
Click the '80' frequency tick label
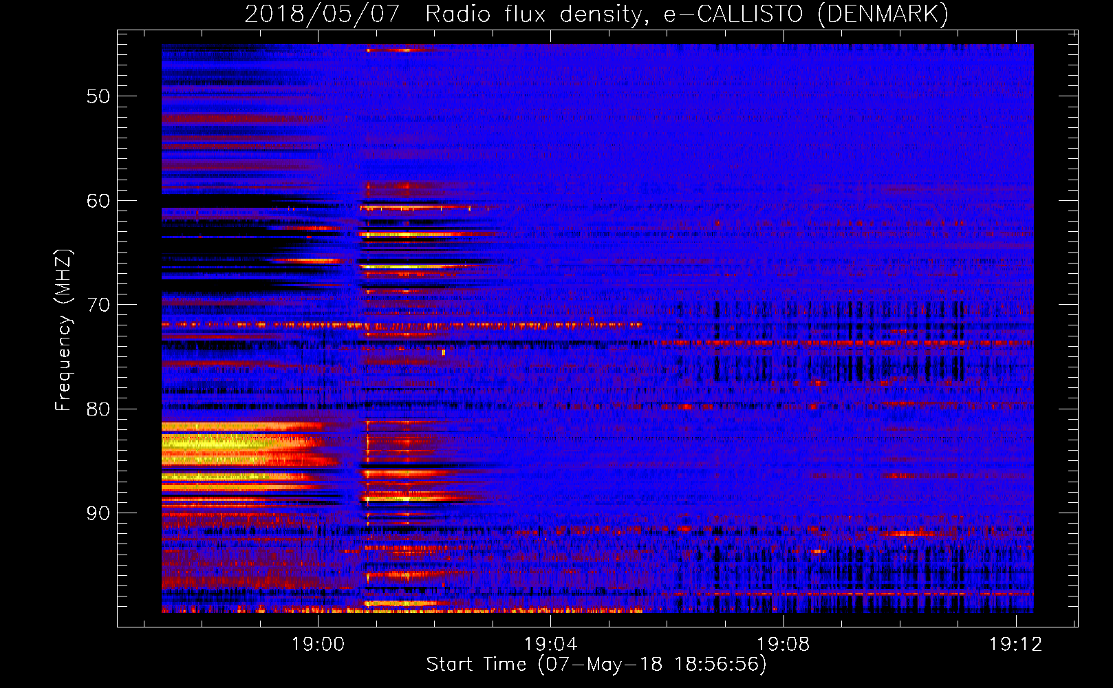(98, 409)
